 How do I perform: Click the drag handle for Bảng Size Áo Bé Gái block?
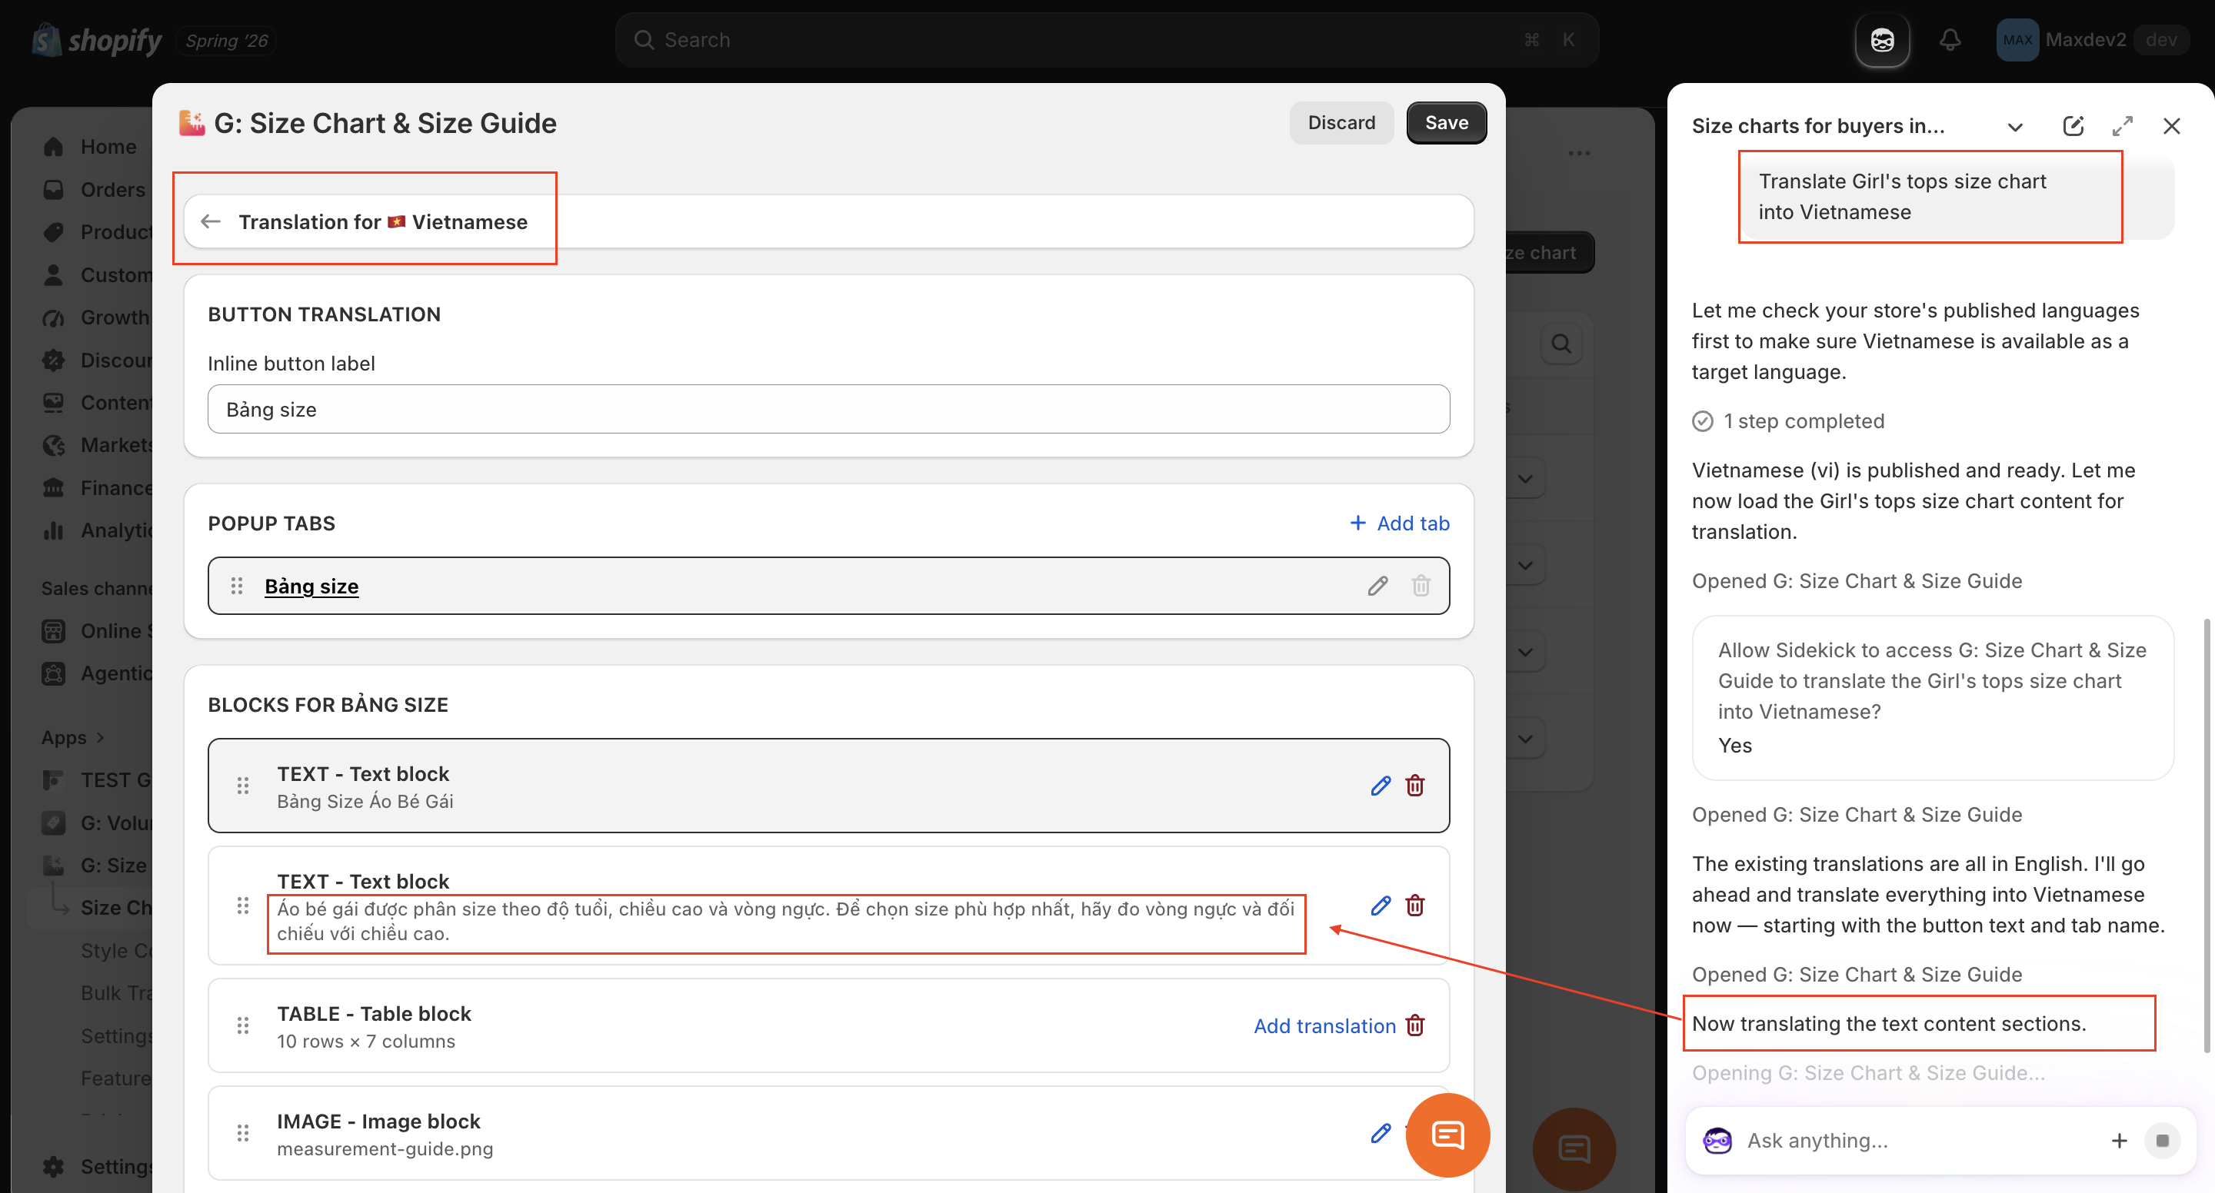tap(242, 786)
